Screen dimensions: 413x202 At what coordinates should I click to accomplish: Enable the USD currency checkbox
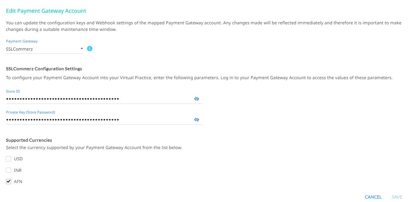[x=9, y=159]
